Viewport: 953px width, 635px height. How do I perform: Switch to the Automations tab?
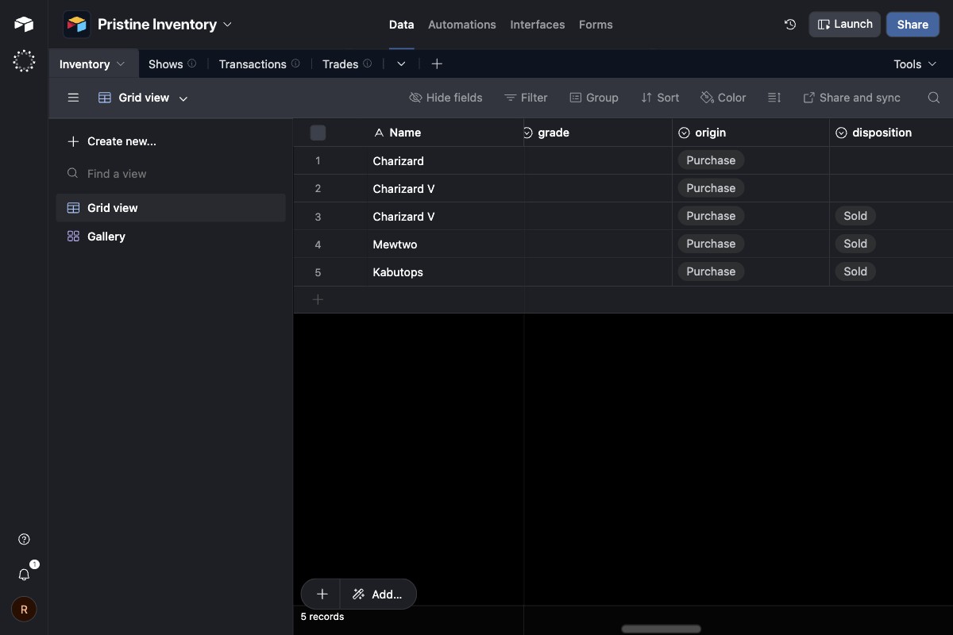[x=462, y=25]
